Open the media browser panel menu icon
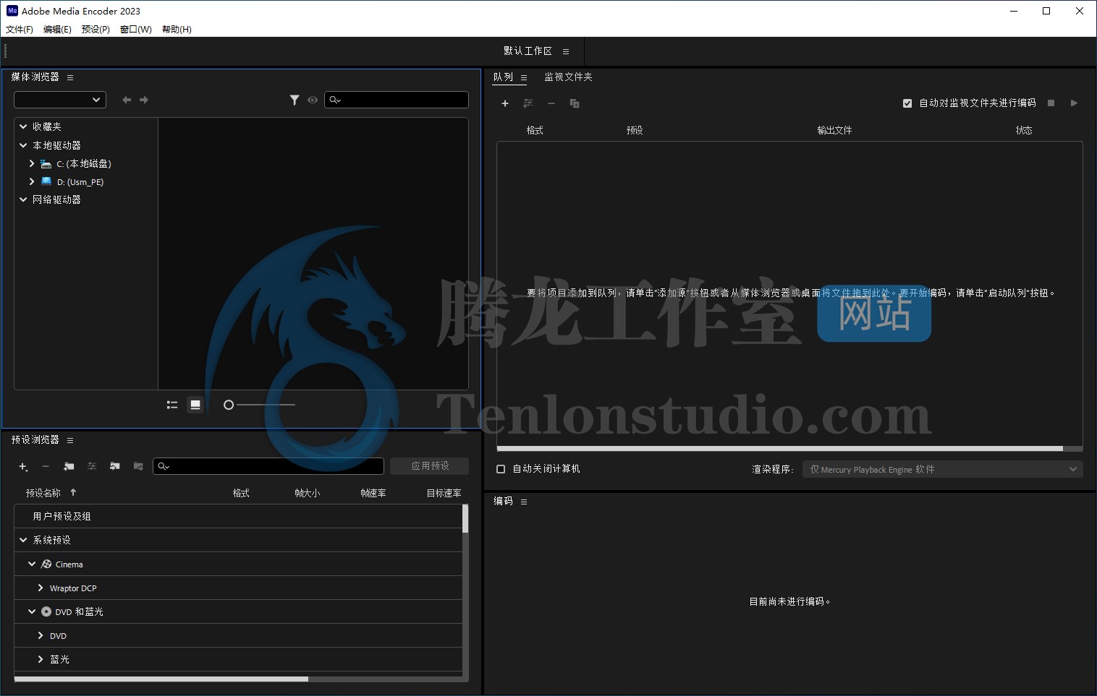This screenshot has width=1097, height=696. (x=70, y=77)
